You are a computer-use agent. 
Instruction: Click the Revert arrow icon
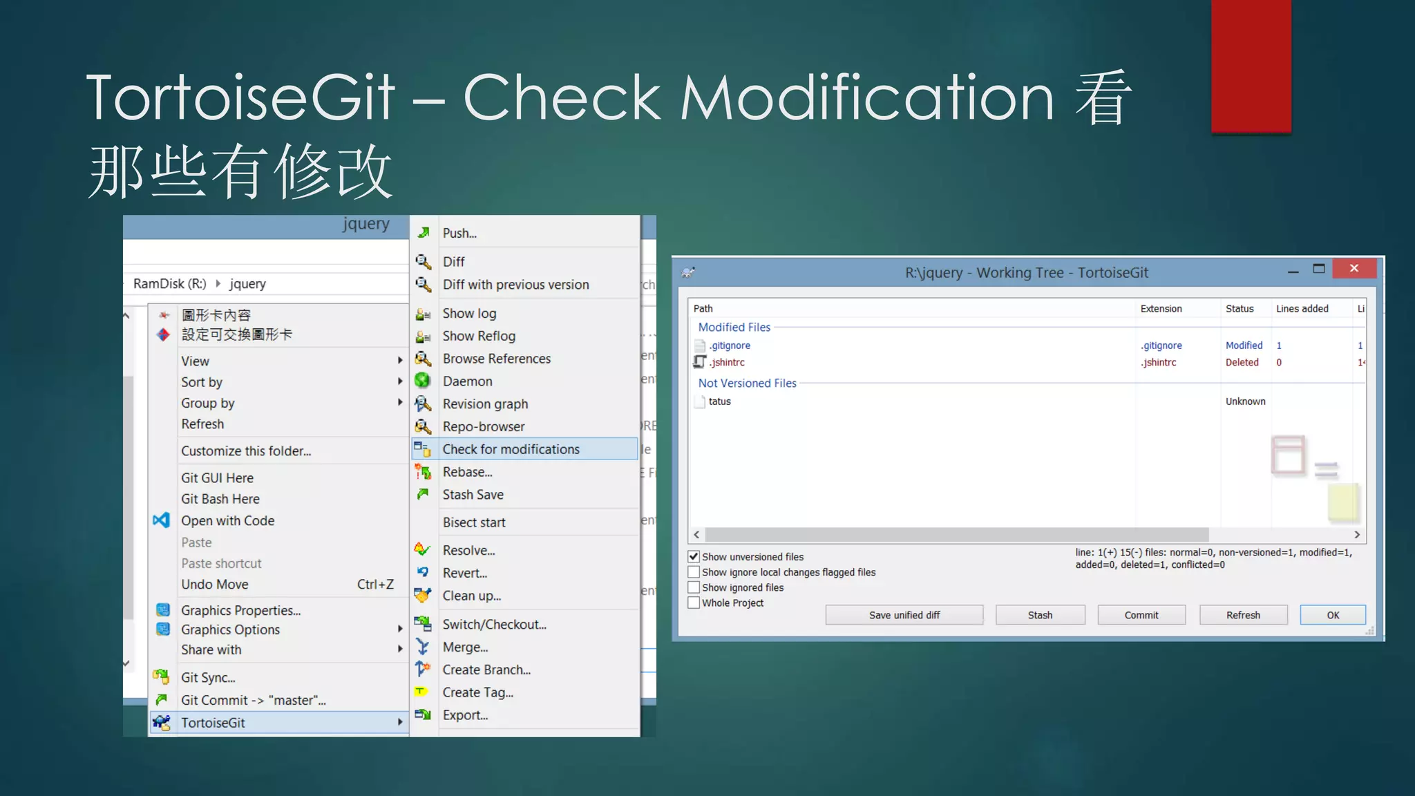(423, 572)
